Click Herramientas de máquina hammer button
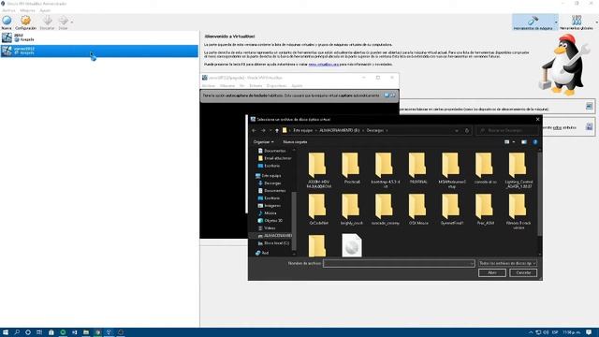The image size is (599, 337). click(533, 22)
